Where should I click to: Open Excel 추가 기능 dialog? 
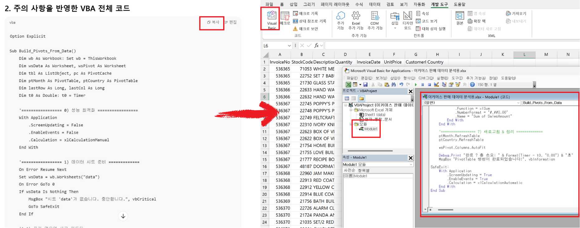point(356,21)
